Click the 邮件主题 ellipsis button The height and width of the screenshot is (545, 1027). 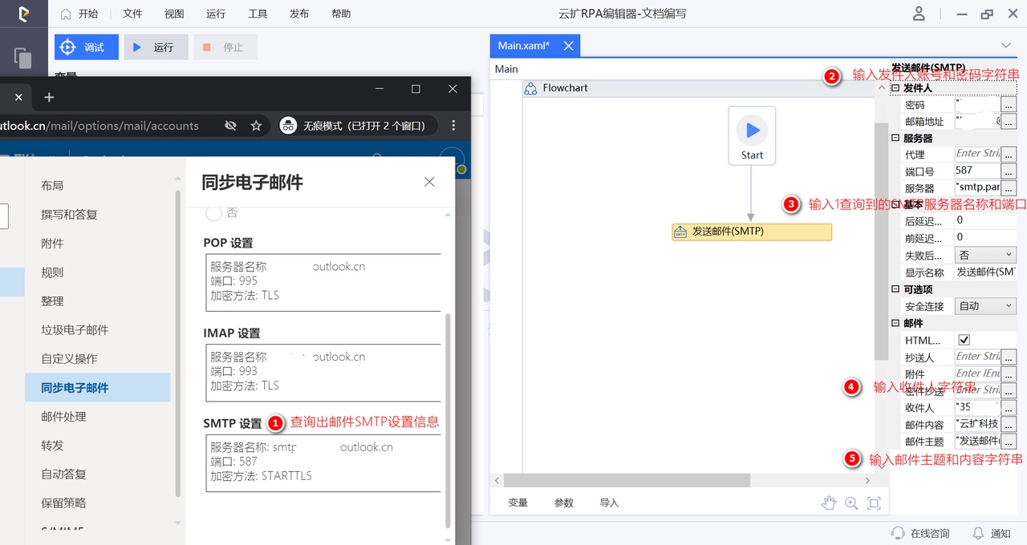click(x=1009, y=441)
